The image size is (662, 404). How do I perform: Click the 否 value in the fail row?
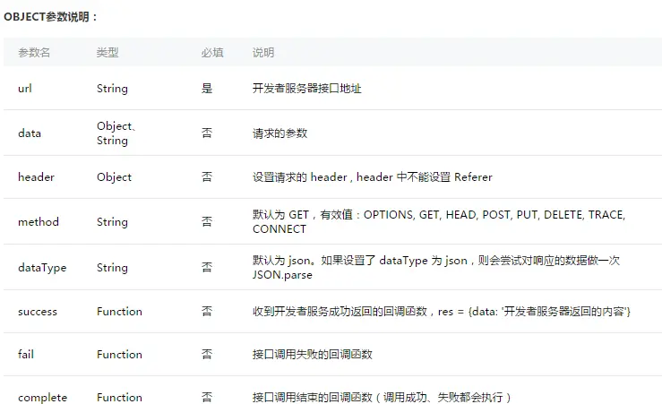coord(207,354)
